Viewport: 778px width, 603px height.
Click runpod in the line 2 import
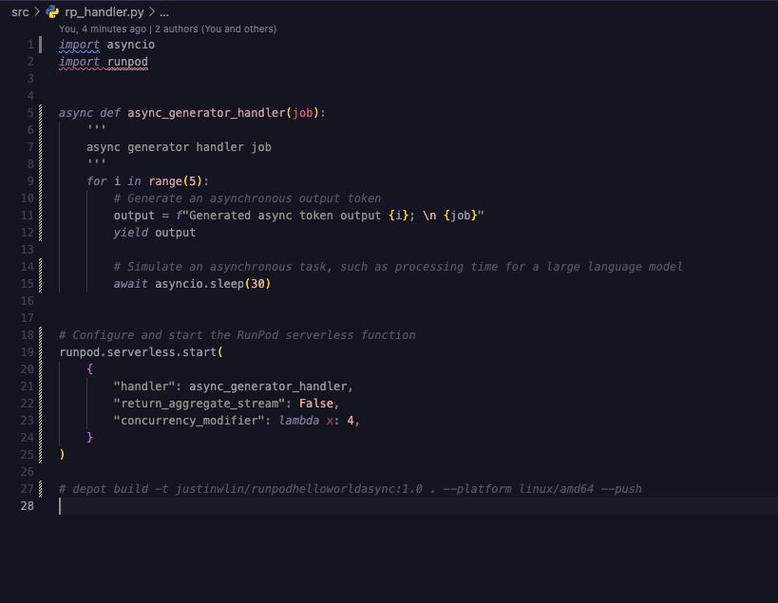pos(127,62)
